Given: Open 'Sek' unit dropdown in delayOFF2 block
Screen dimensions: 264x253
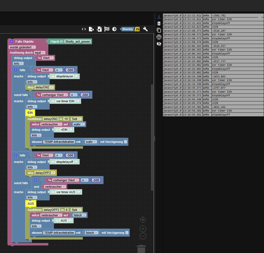Looking at the screenshot, I should [x=76, y=210].
